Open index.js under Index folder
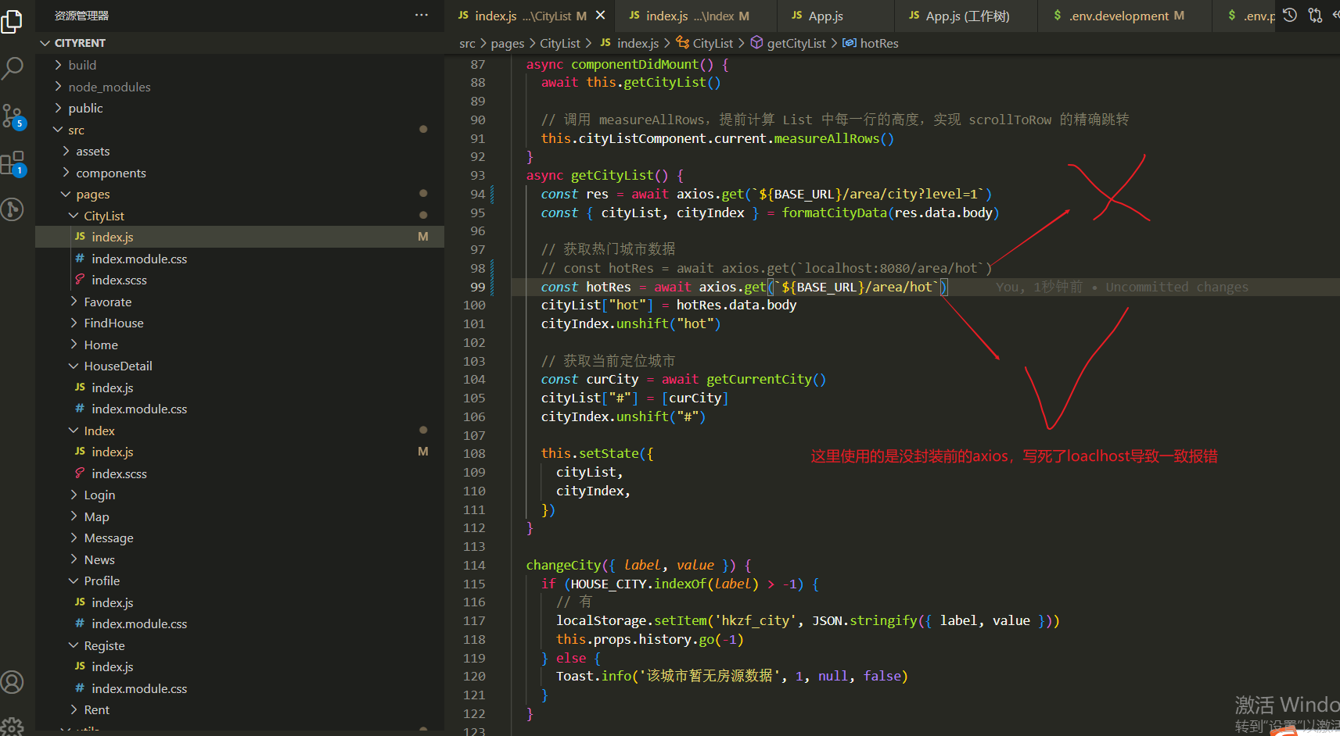This screenshot has width=1340, height=736. tap(113, 452)
